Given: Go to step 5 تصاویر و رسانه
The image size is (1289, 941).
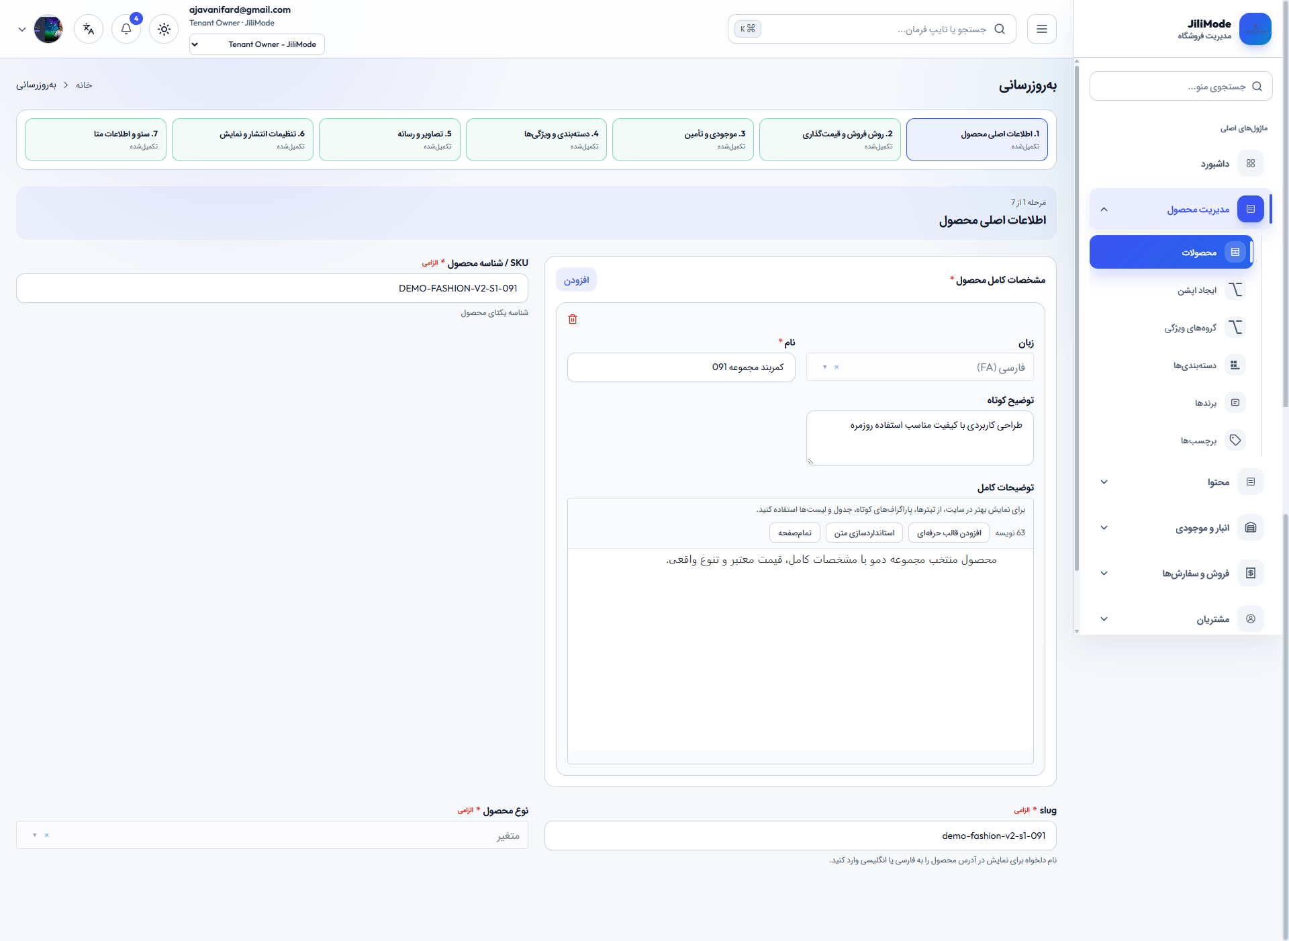Looking at the screenshot, I should tap(389, 140).
